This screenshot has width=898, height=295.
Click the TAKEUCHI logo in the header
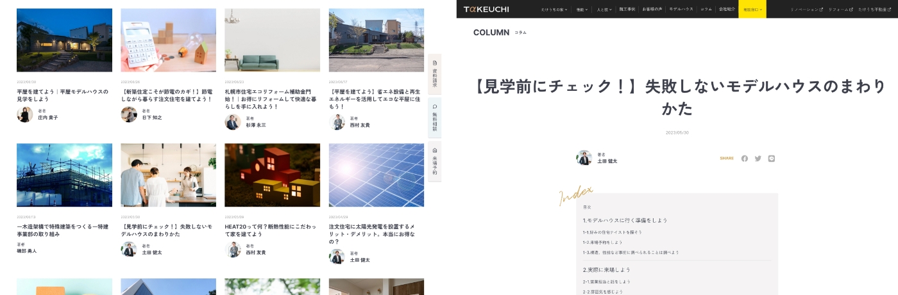tap(486, 9)
